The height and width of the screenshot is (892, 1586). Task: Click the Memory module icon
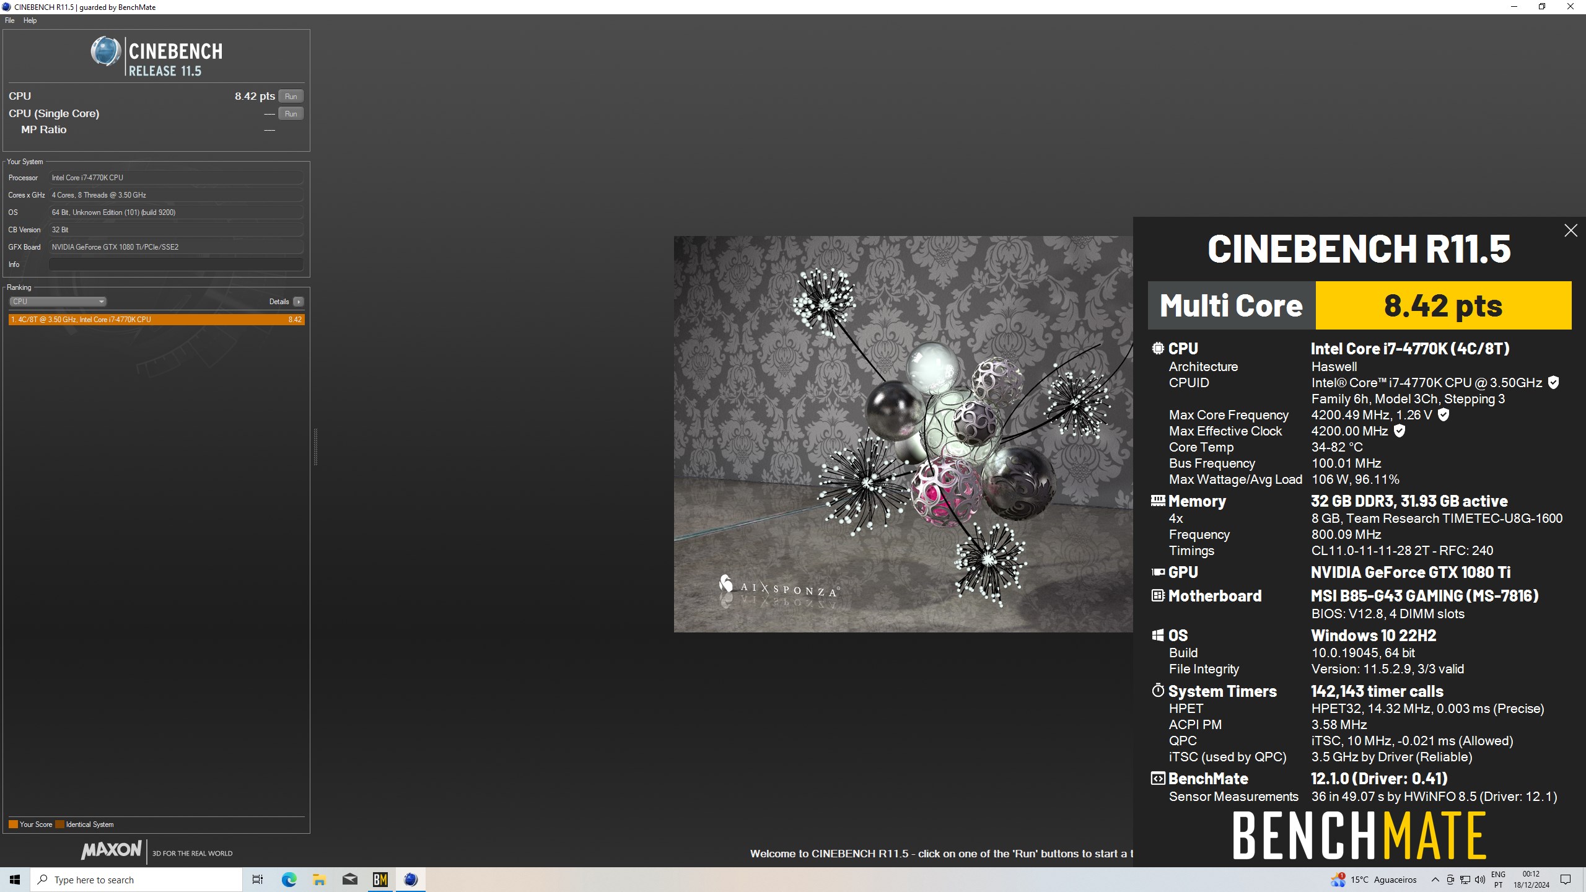pyautogui.click(x=1157, y=501)
